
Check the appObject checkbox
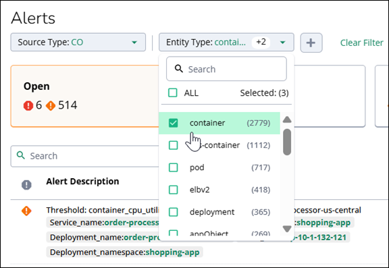(x=173, y=233)
